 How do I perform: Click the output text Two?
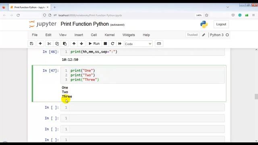(x=65, y=92)
